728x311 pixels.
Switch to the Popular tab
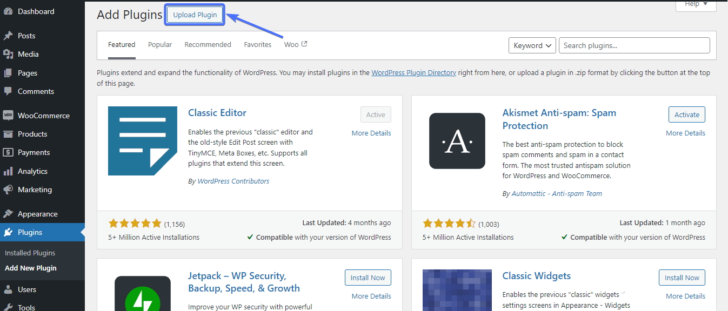click(160, 45)
